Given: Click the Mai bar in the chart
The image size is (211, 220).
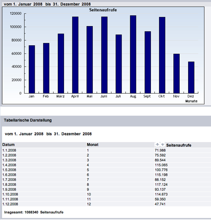Looking at the screenshot, I should coord(90,60).
